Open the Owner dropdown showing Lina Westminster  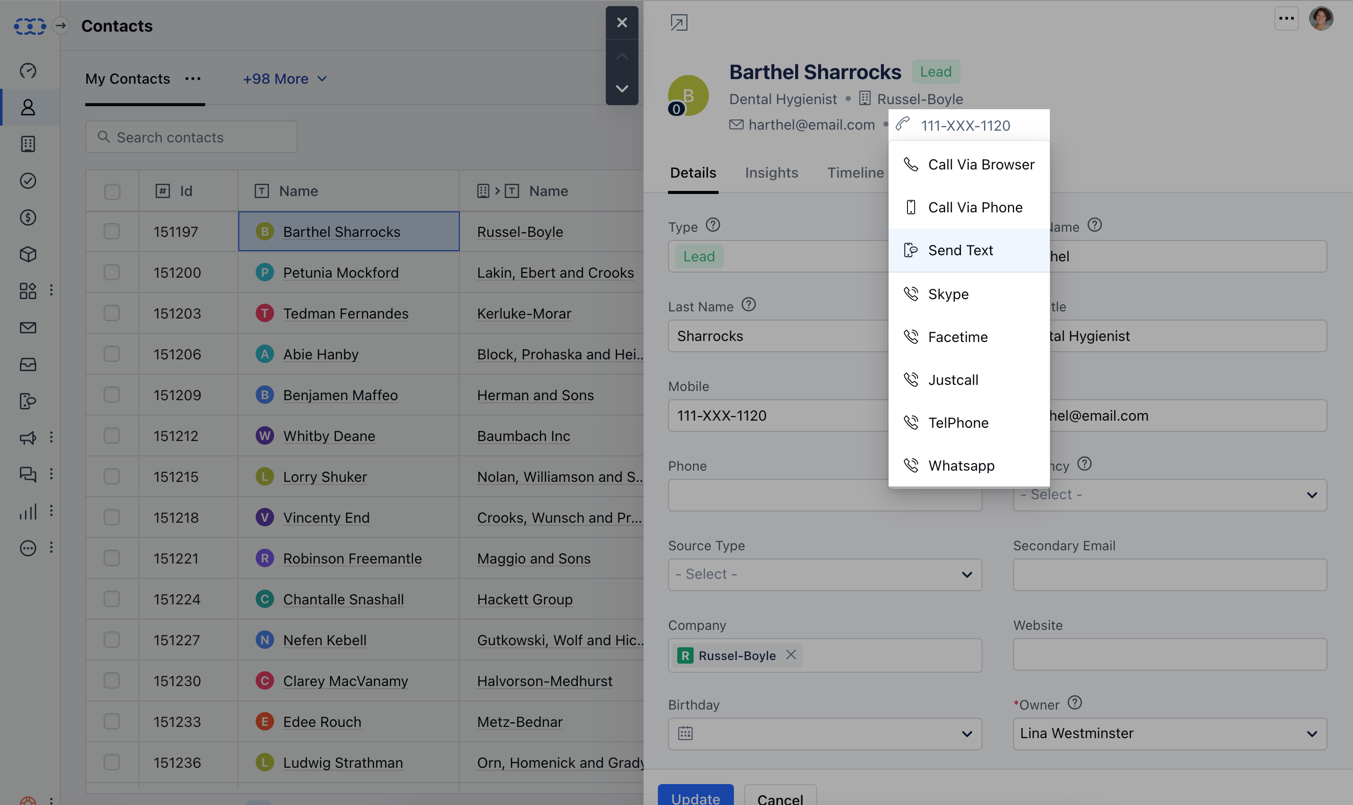coord(1169,734)
